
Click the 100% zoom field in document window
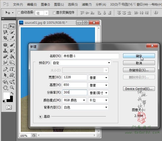click(25, 136)
